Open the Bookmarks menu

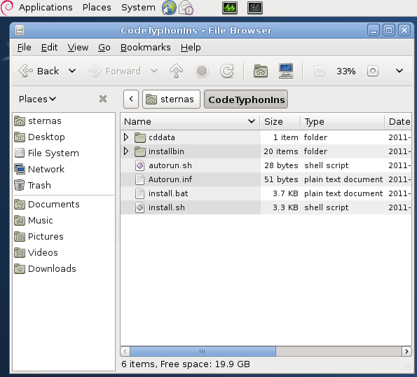[146, 48]
